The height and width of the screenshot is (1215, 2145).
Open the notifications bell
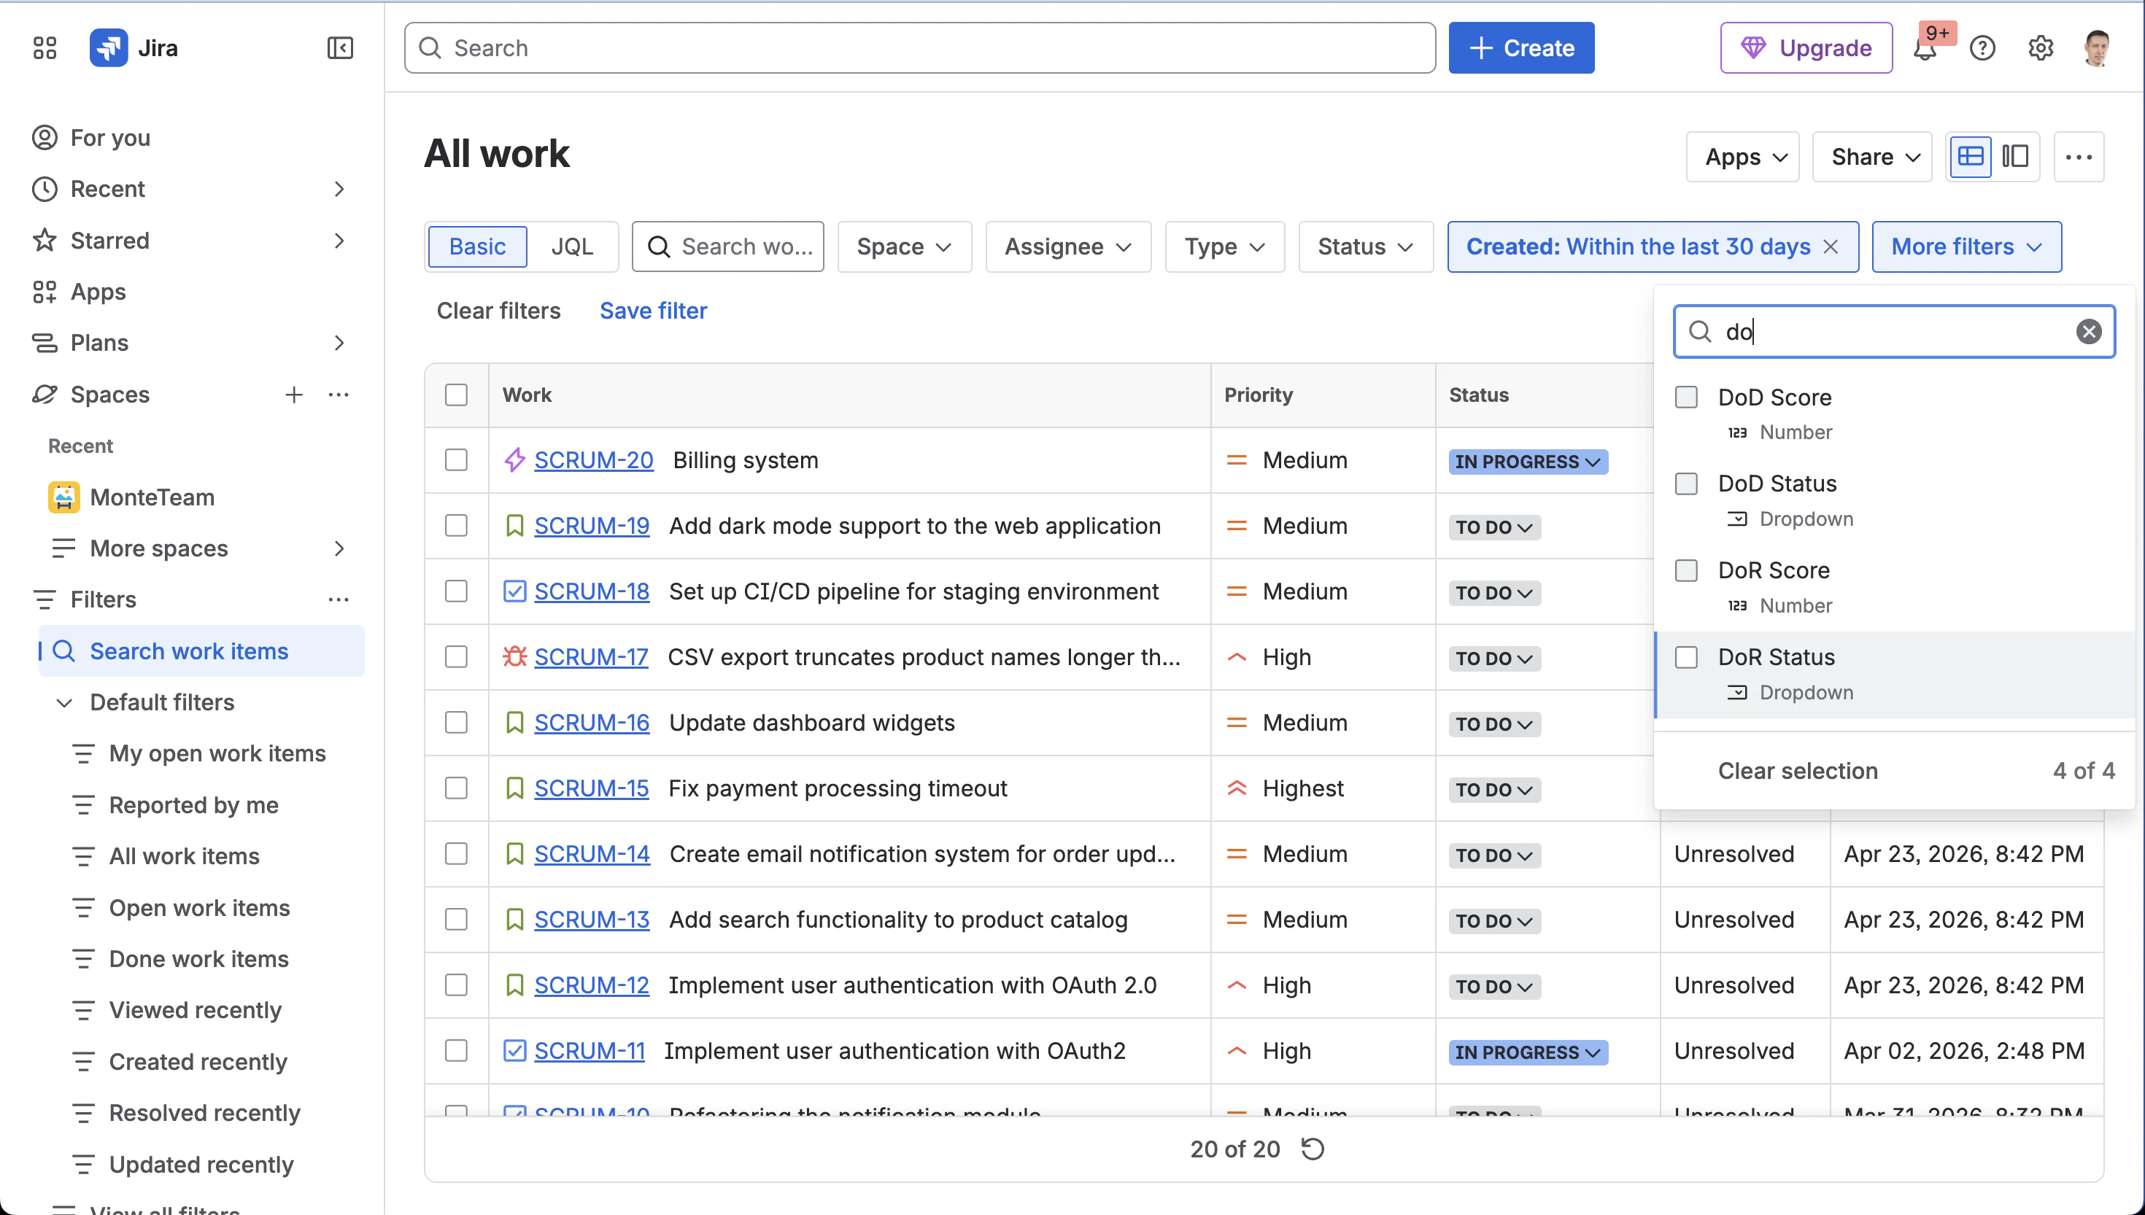pyautogui.click(x=1925, y=48)
